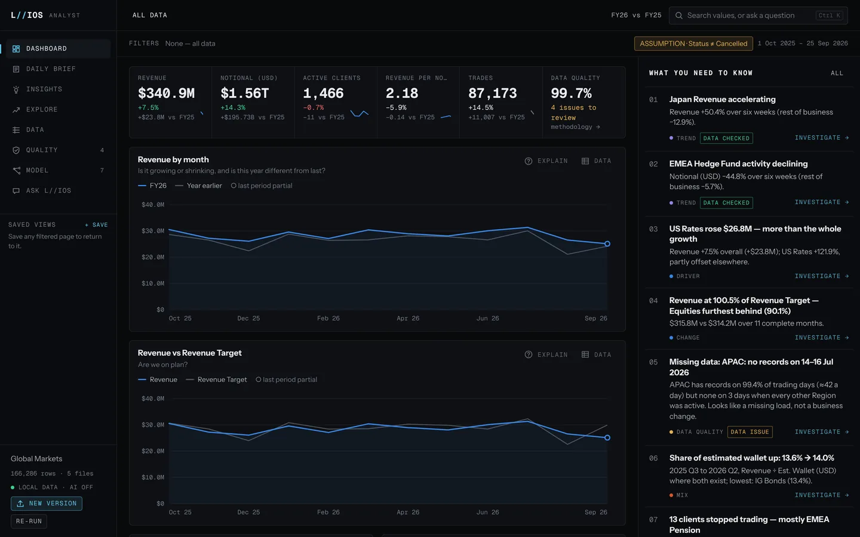Click the 13 clients stopped trading insight title
Image resolution: width=860 pixels, height=537 pixels.
(749, 525)
